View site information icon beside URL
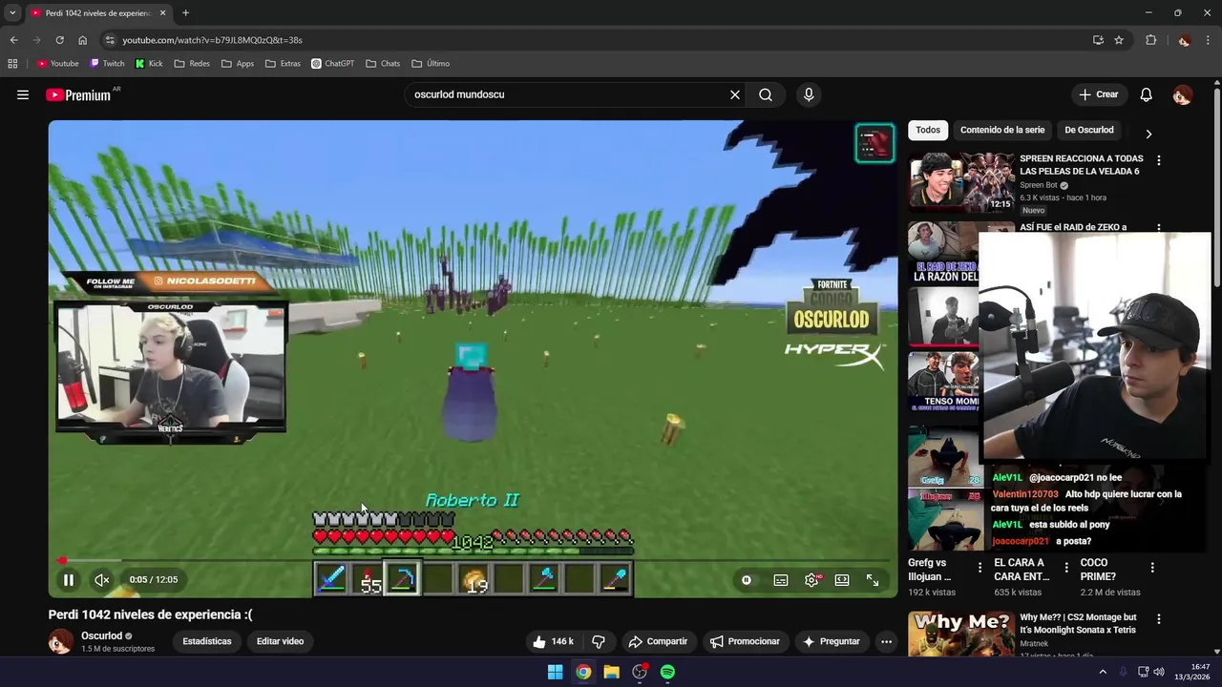1222x687 pixels. 110,40
